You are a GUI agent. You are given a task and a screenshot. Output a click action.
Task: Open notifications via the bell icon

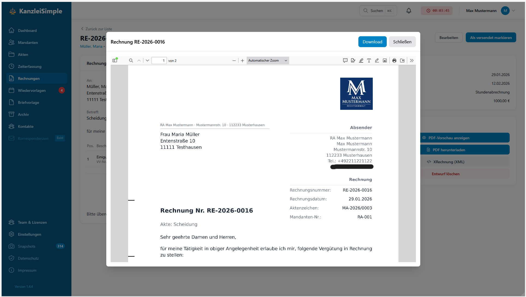click(409, 10)
